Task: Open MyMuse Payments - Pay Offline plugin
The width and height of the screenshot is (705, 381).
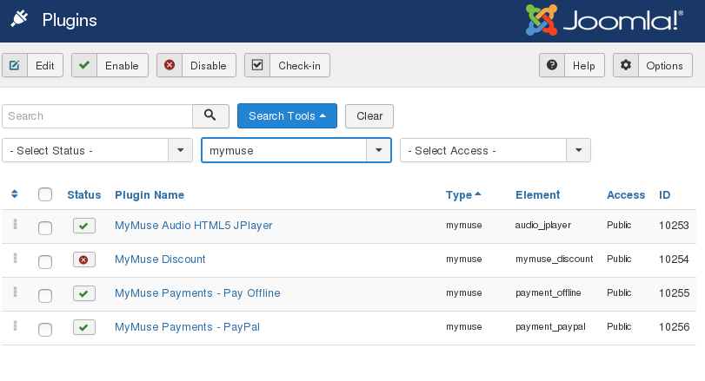Action: 197,293
